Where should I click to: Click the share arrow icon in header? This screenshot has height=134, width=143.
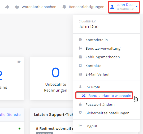(7, 7)
